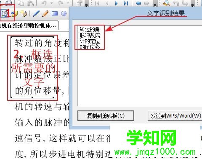Open the magnifier search tool
Screen dimensions: 202x159
pos(167,3)
